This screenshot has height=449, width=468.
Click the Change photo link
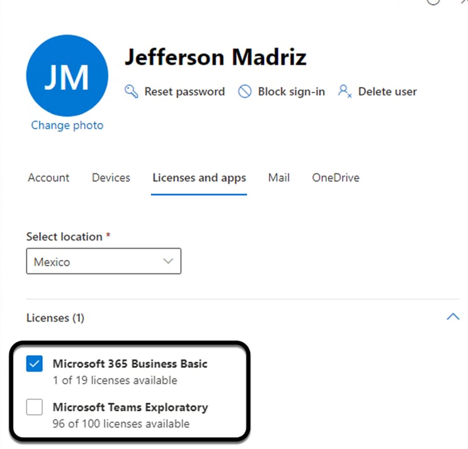pos(67,125)
